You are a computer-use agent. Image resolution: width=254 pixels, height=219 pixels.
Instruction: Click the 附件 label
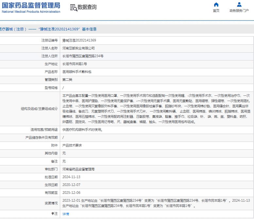(x=54, y=145)
